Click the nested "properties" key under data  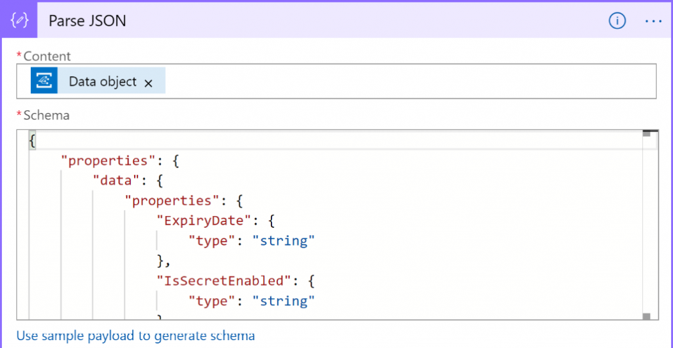click(168, 201)
